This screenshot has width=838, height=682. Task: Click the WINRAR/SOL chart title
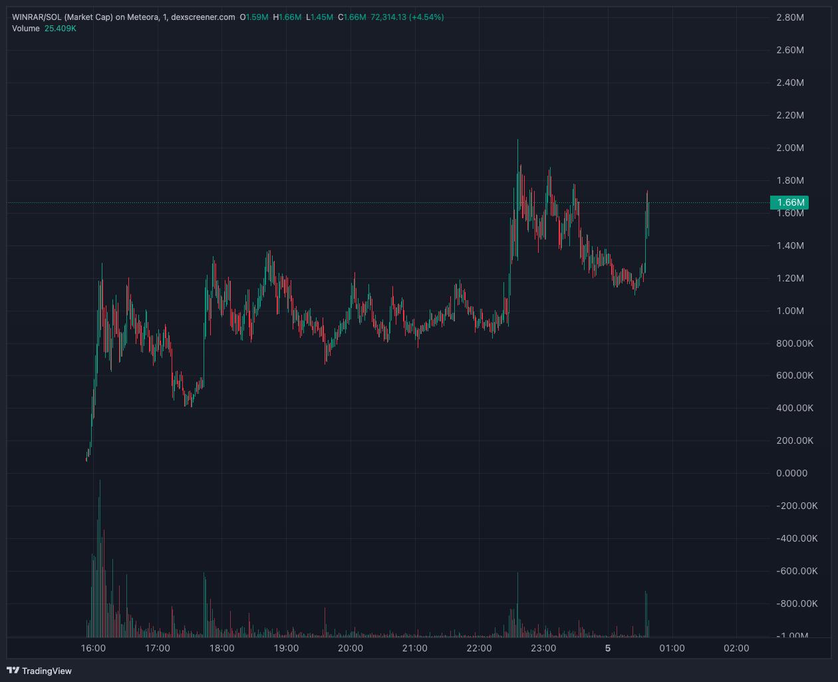pyautogui.click(x=123, y=17)
